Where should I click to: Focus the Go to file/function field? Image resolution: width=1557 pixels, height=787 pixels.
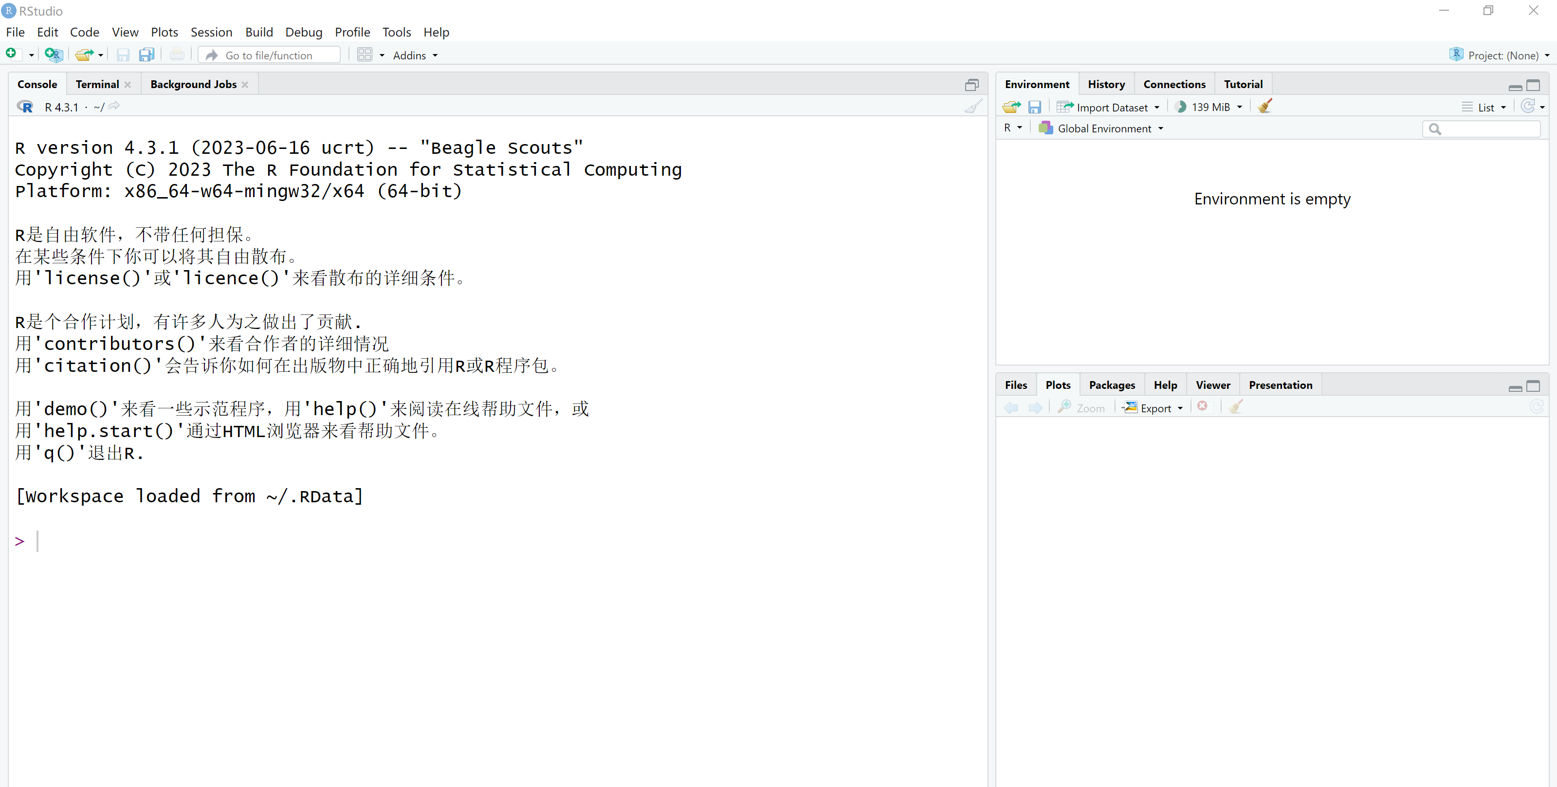(270, 55)
